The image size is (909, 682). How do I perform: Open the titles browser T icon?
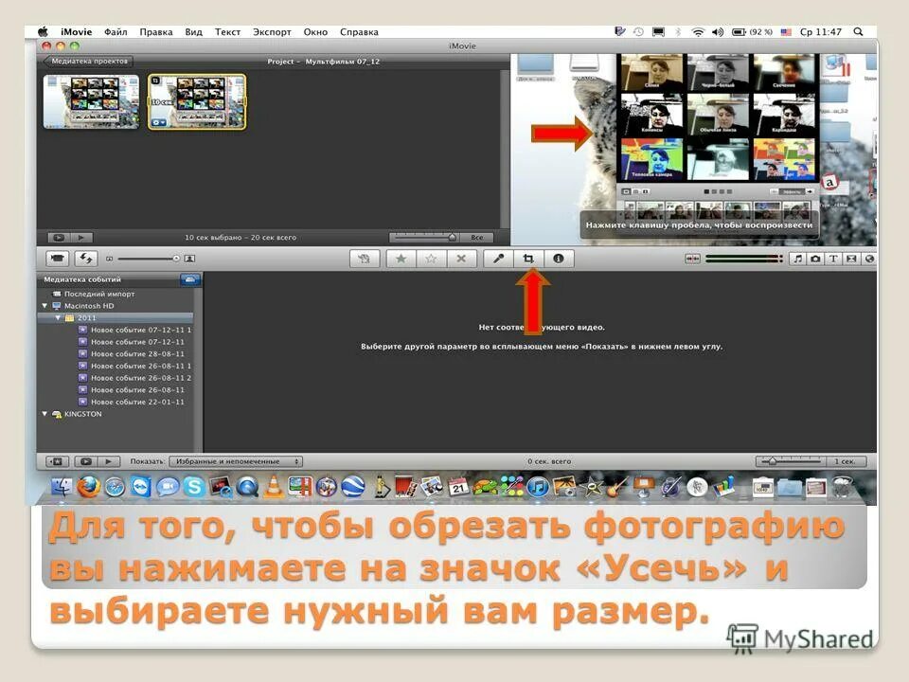pos(833,259)
